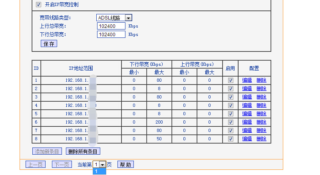Click 删除 link for rule ID 3
Viewport: 320px width, 175px height.
(x=261, y=97)
